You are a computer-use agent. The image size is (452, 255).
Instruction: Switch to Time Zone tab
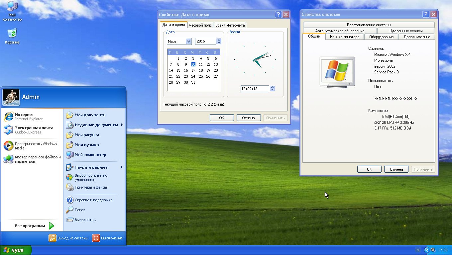pyautogui.click(x=200, y=25)
